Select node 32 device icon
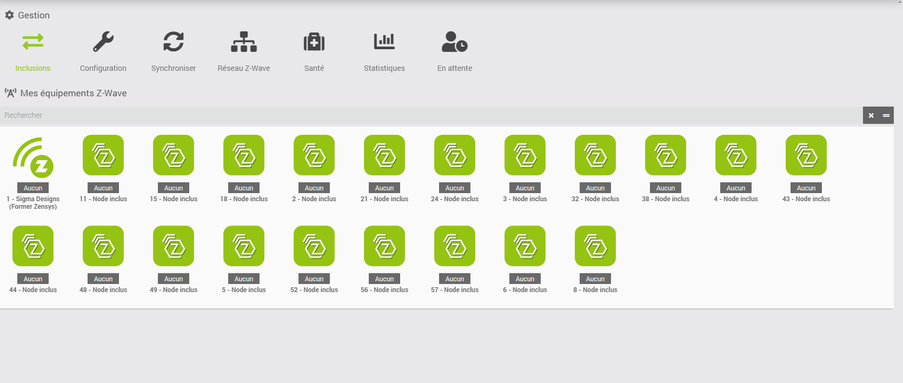Screen dimensions: 903x383 [x=595, y=155]
